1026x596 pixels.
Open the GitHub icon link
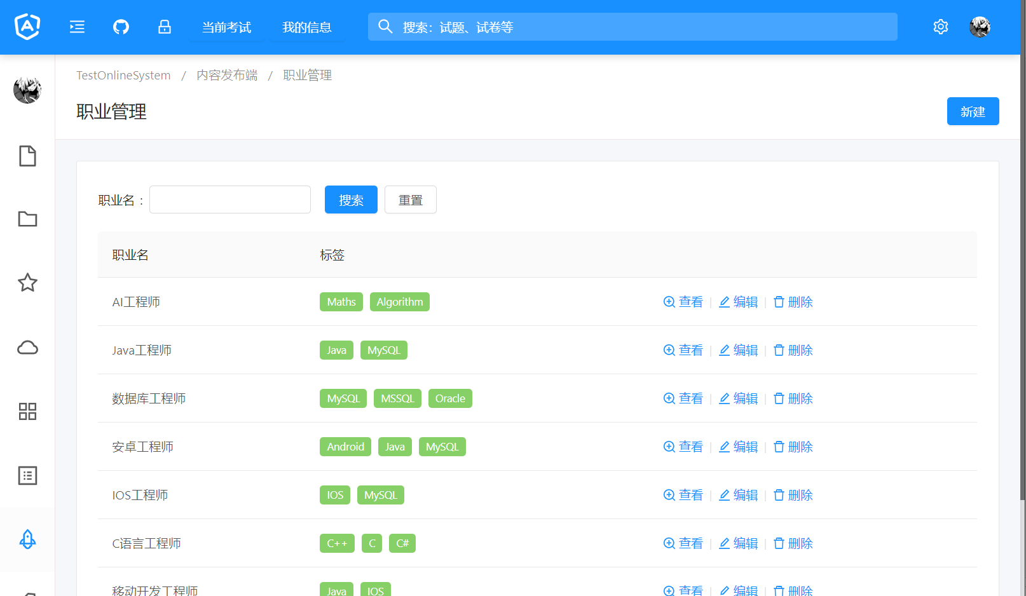click(121, 27)
